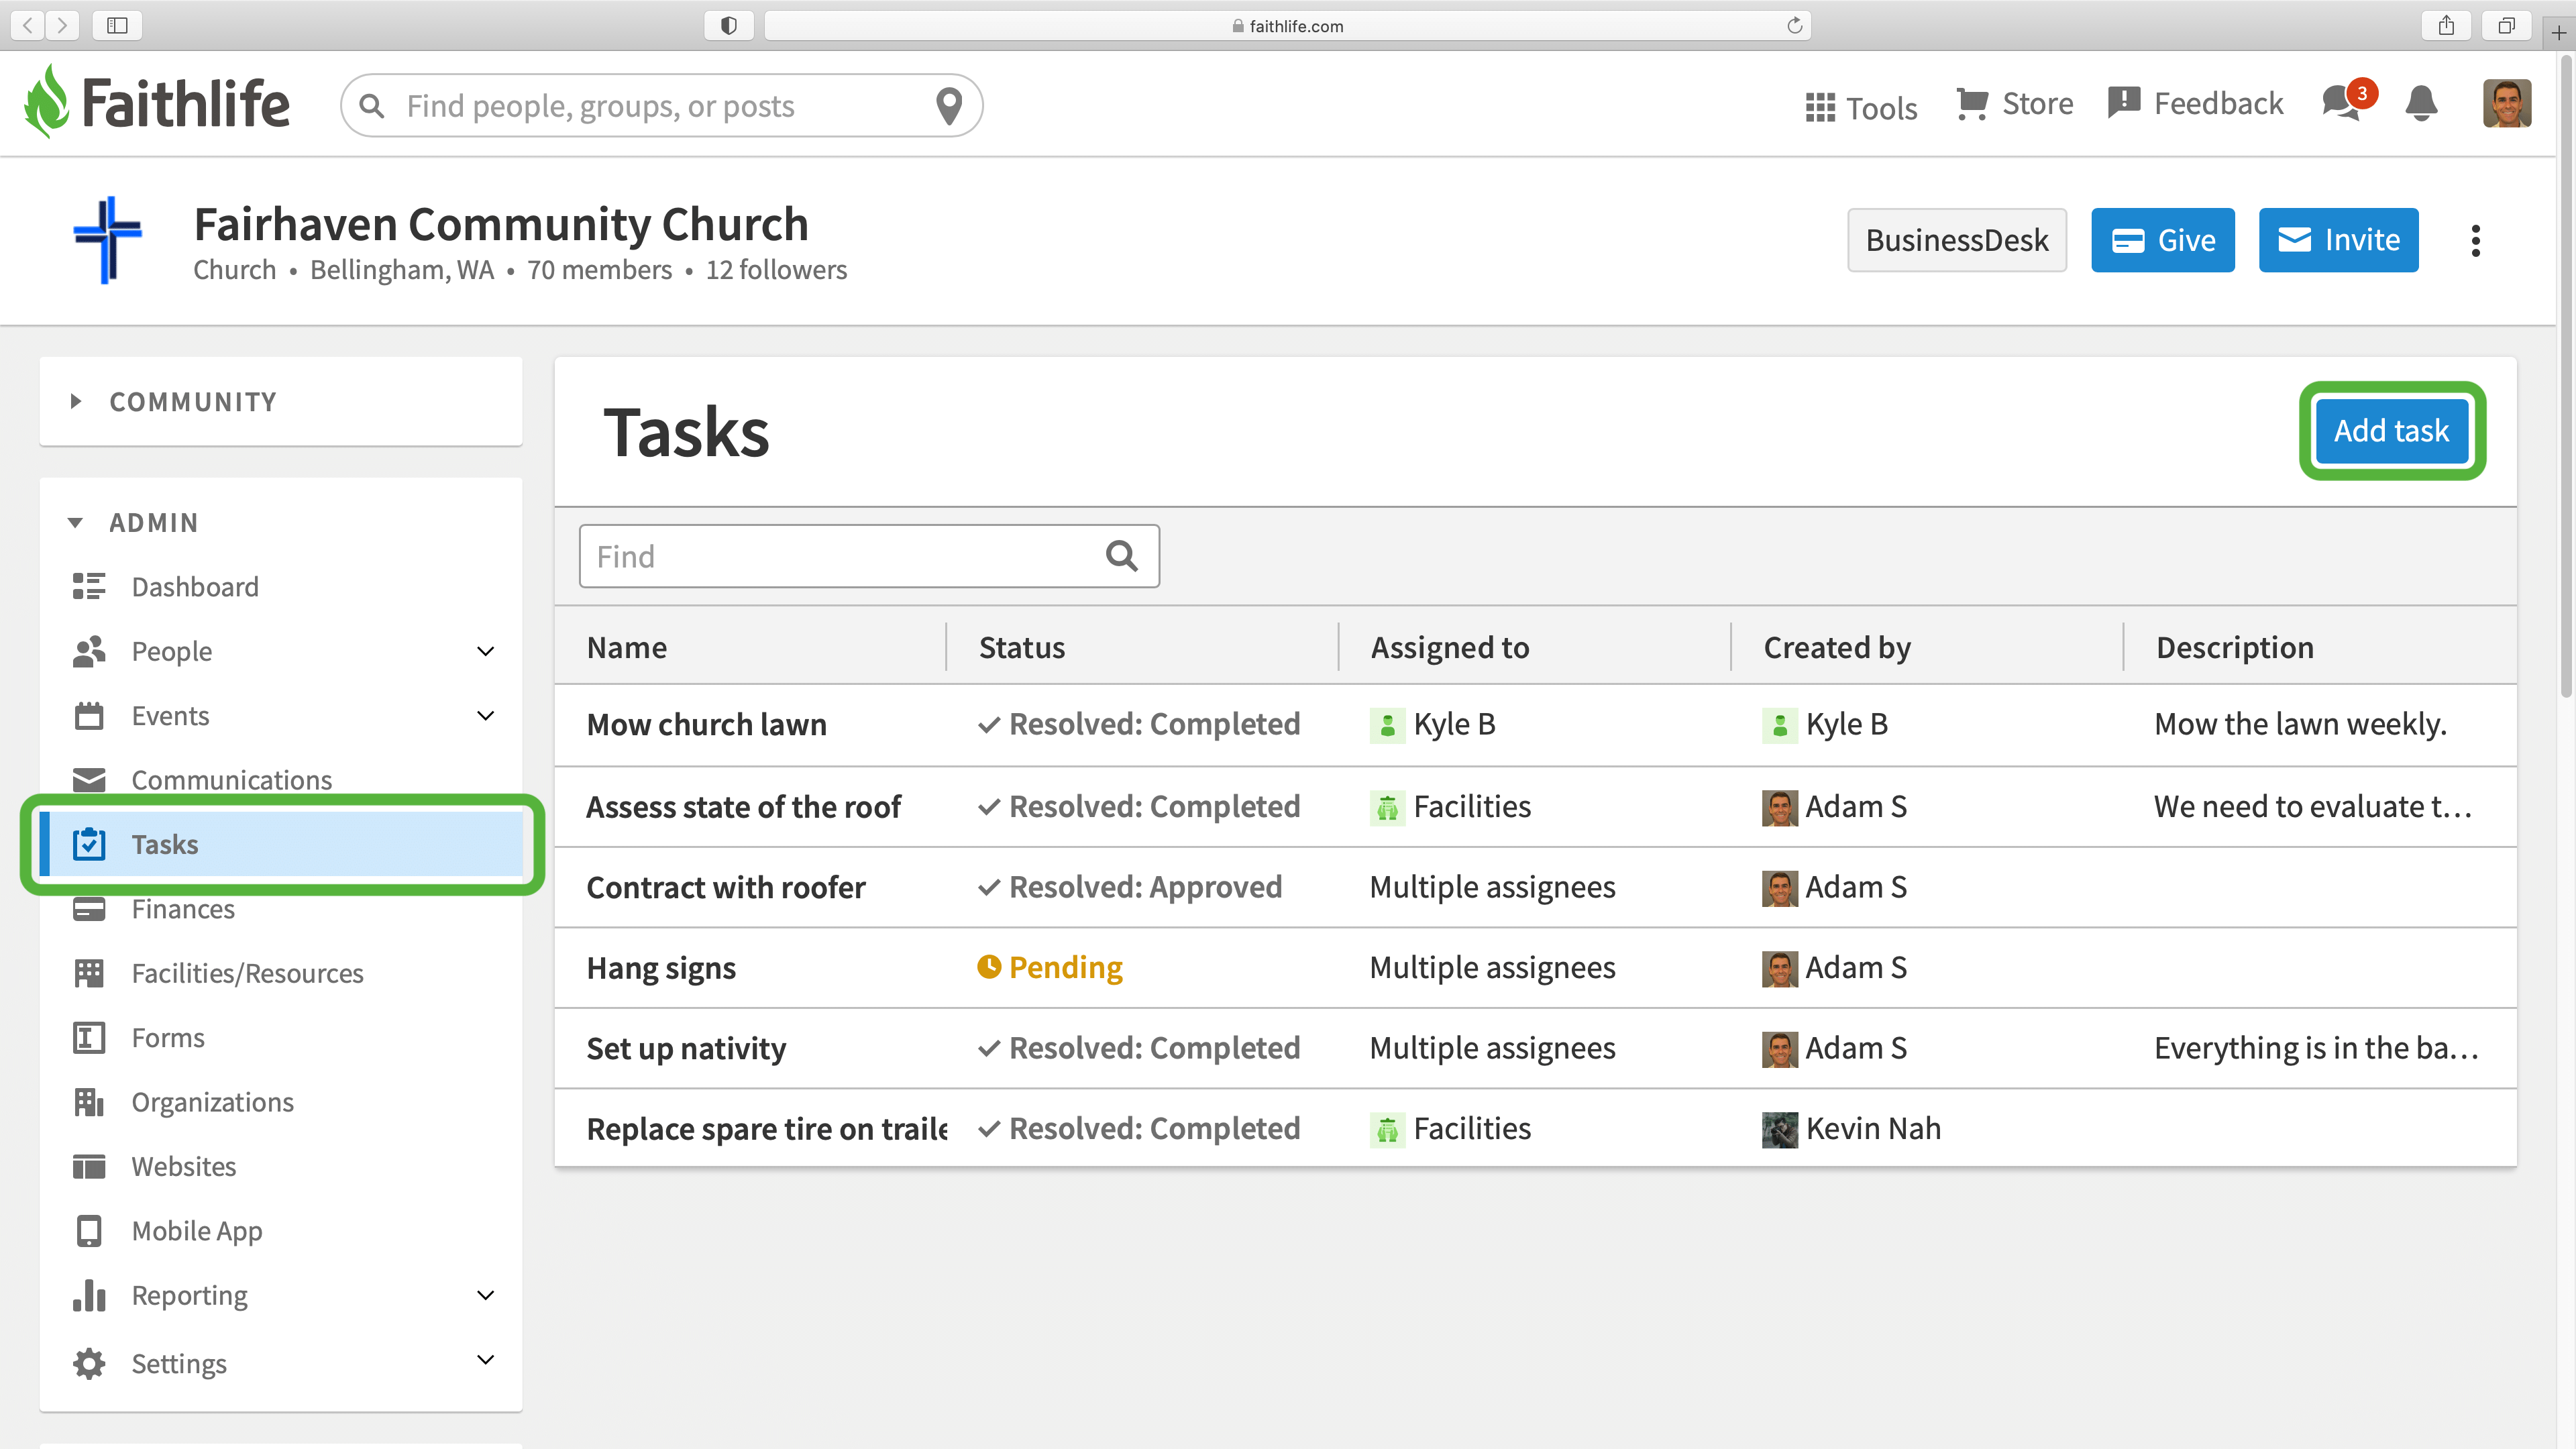This screenshot has width=2576, height=1449.
Task: Click the Invite button
Action: point(2338,240)
